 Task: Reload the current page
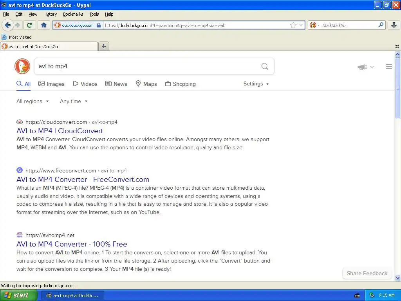coord(29,25)
